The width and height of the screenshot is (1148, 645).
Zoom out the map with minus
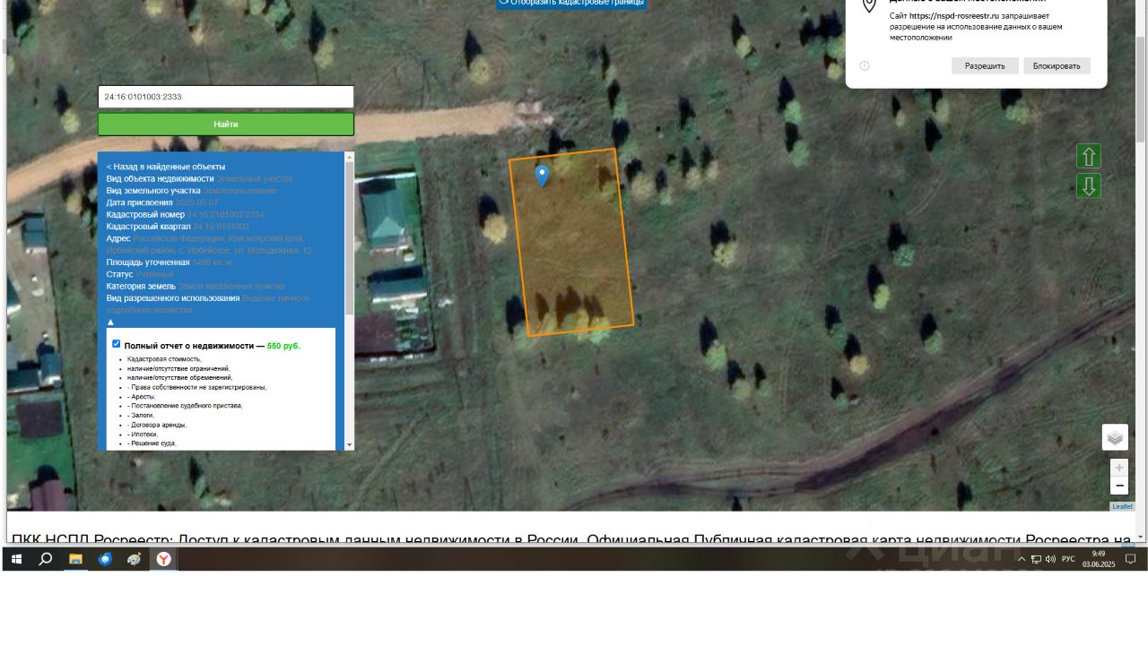click(1119, 486)
